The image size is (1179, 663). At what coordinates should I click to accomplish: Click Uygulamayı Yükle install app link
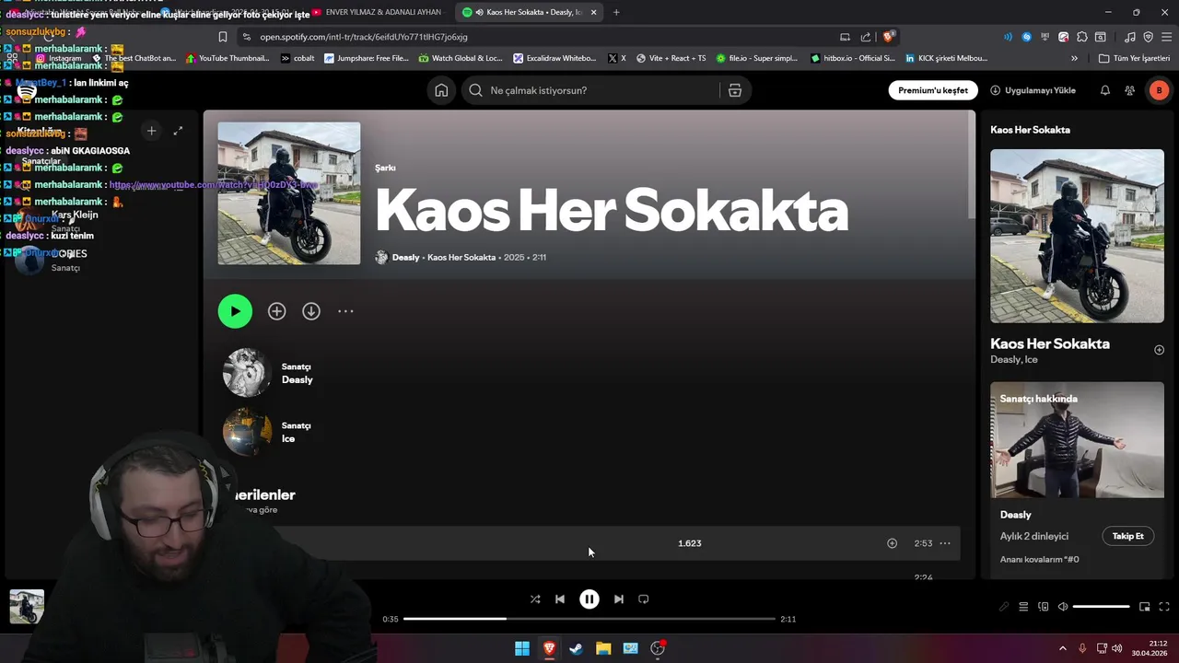[x=1033, y=90]
